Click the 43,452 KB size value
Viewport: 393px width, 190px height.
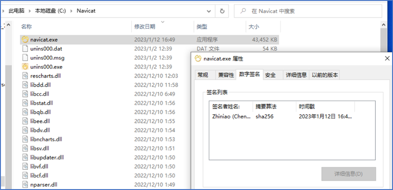[x=264, y=40]
